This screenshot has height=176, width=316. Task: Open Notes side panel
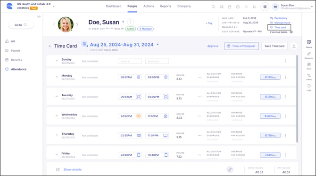309,44
